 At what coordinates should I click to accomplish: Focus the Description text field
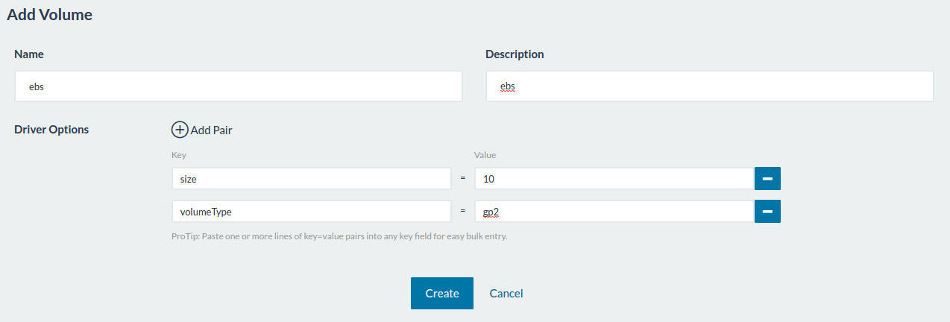pyautogui.click(x=709, y=86)
